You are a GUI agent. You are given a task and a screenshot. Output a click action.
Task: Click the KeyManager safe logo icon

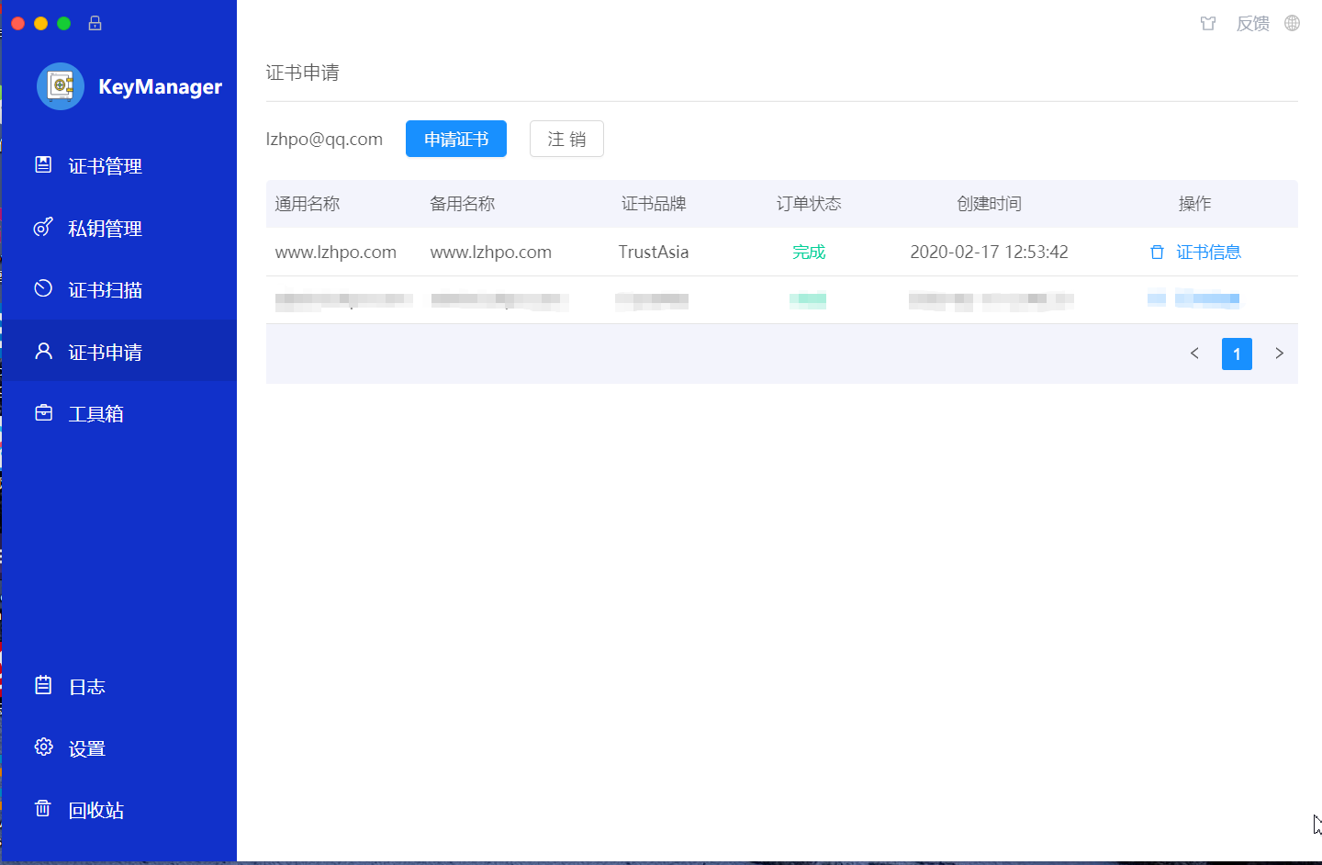[61, 86]
